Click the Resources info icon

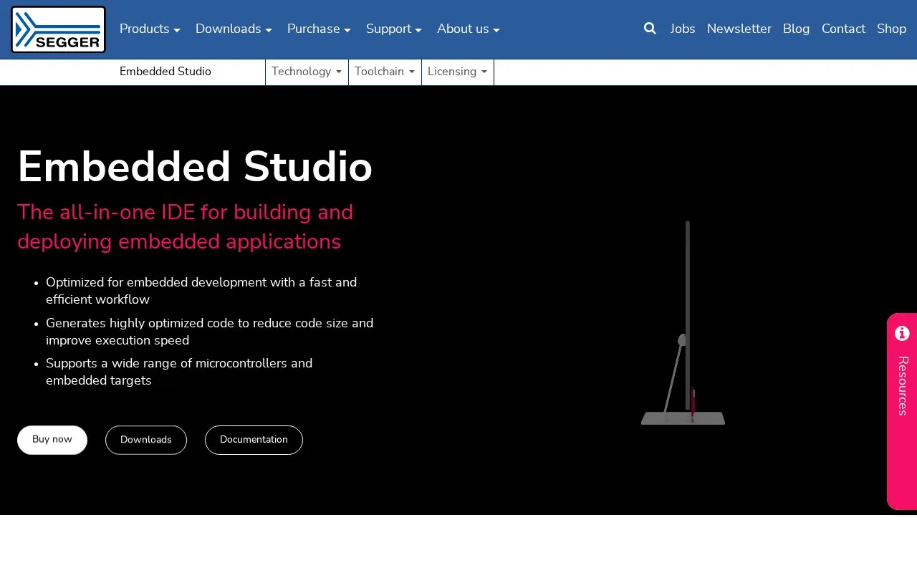[902, 333]
